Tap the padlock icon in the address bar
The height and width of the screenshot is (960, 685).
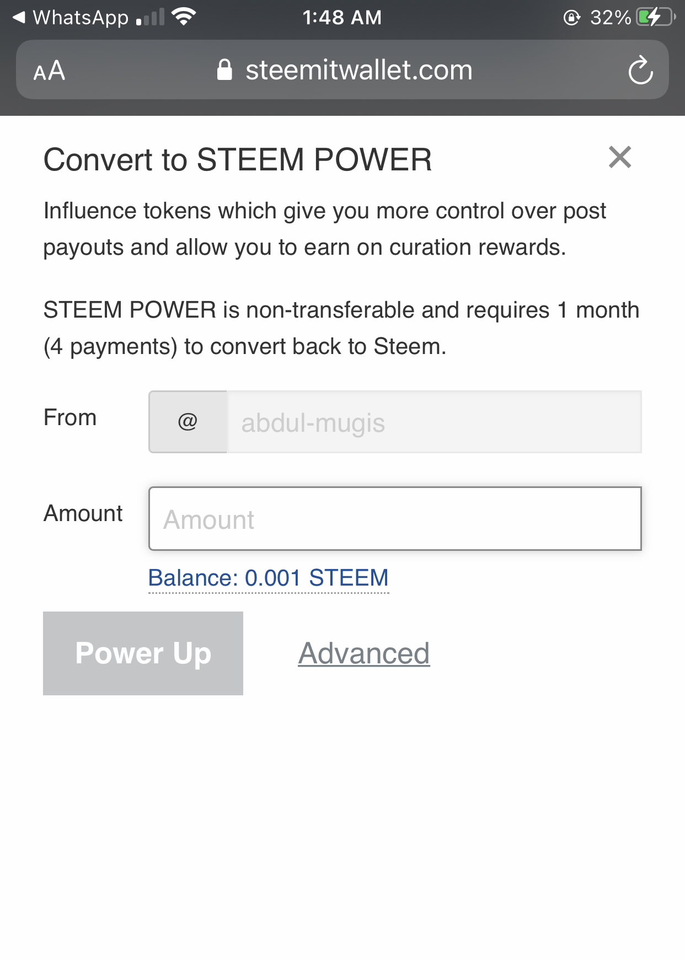pos(224,70)
